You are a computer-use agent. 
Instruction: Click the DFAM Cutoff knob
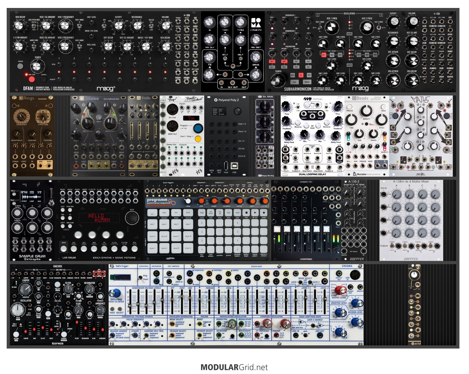click(118, 26)
